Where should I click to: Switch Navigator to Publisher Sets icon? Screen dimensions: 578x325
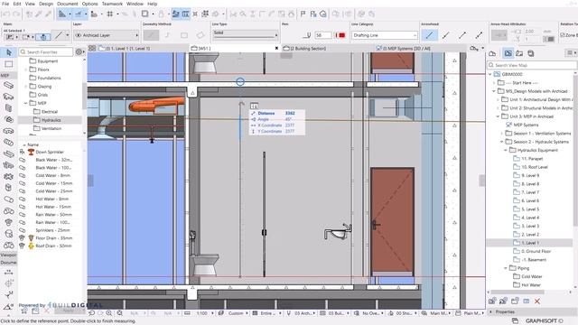[x=531, y=53]
